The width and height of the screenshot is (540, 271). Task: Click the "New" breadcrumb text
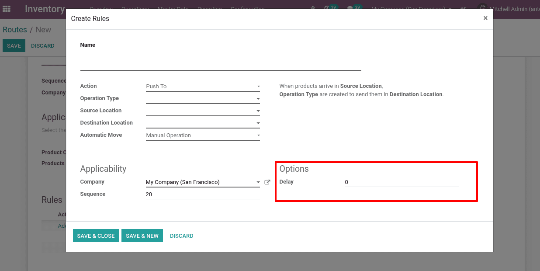[43, 30]
